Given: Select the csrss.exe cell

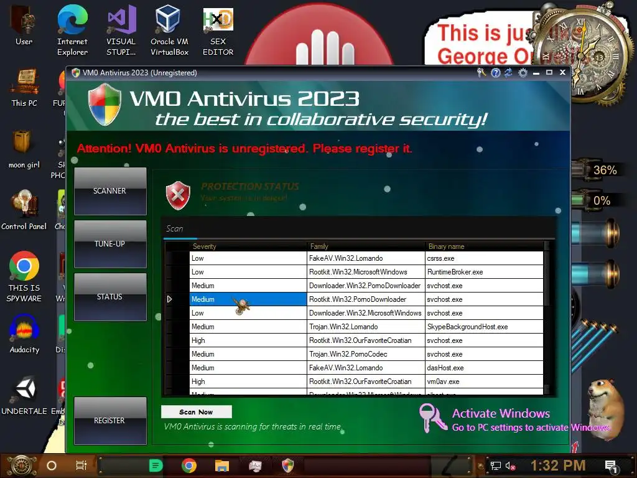Looking at the screenshot, I should click(x=484, y=258).
